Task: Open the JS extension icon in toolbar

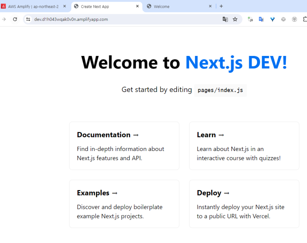Action: (x=250, y=19)
